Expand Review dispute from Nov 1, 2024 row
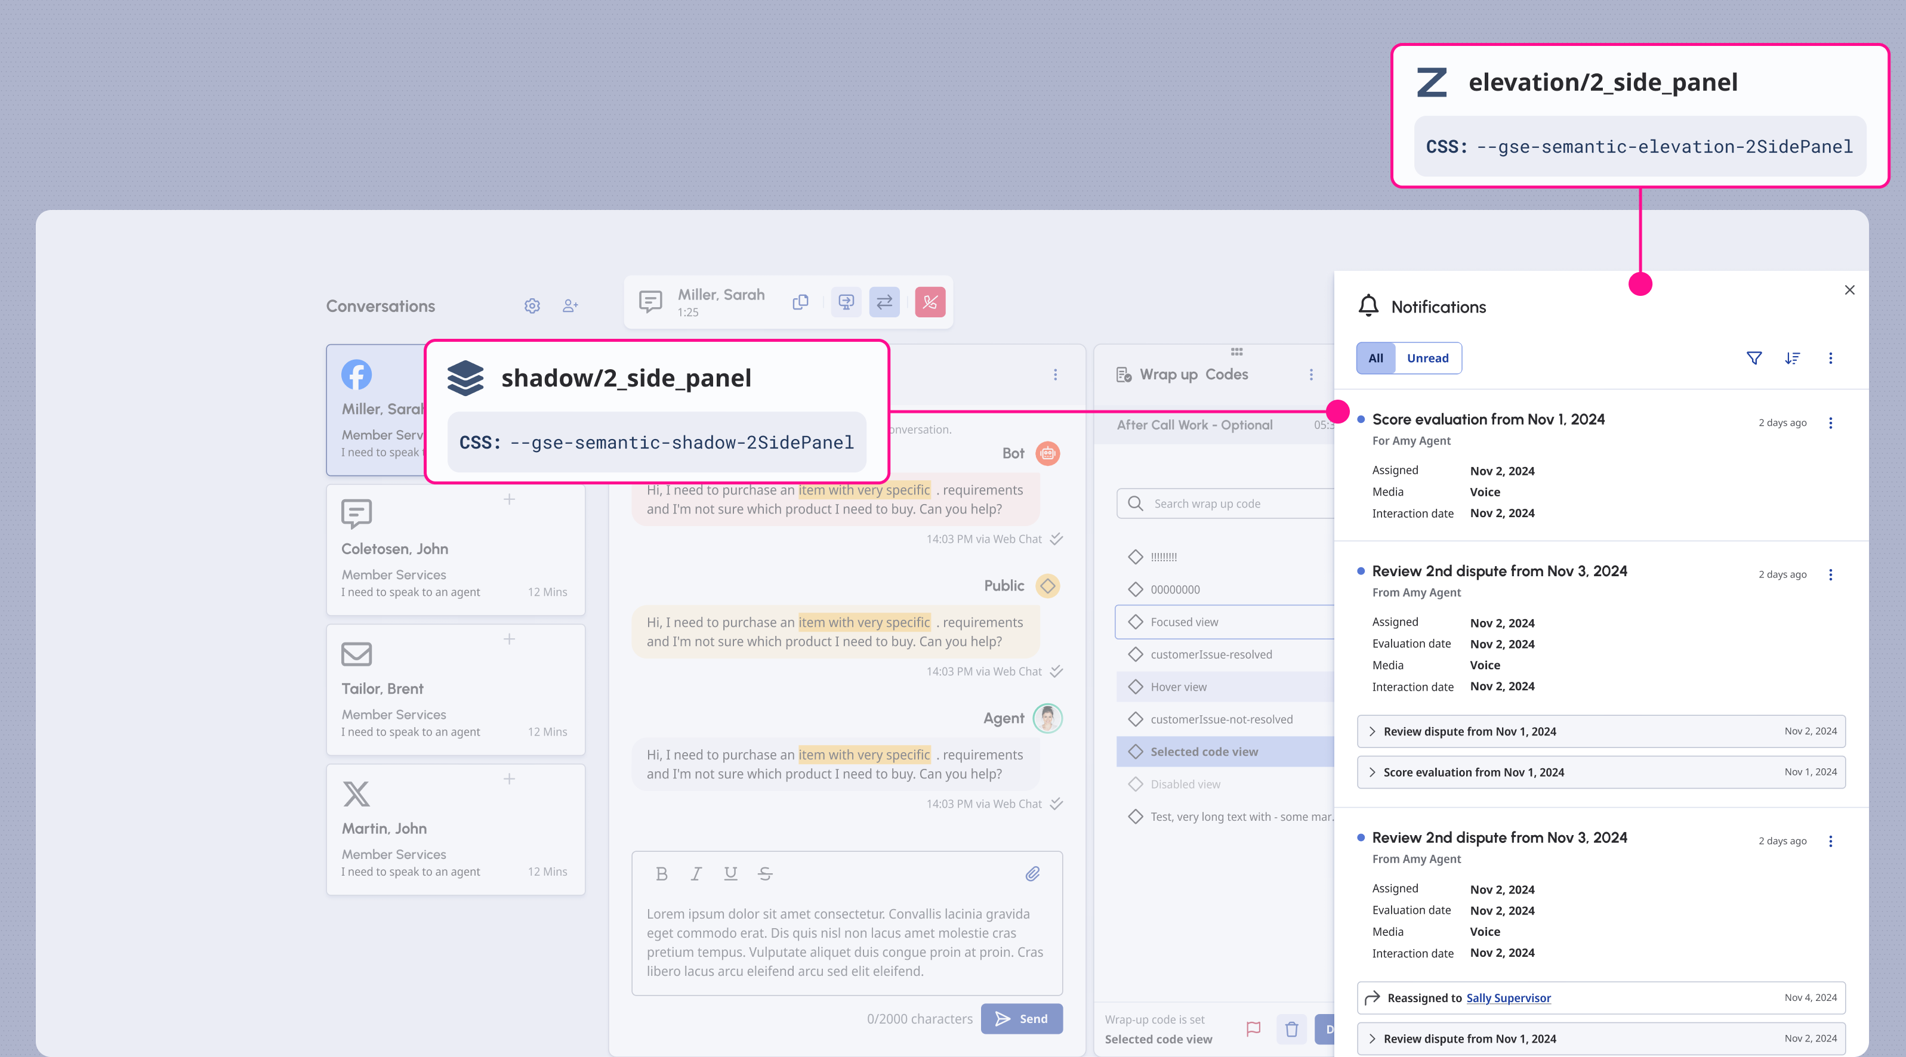 [x=1373, y=731]
